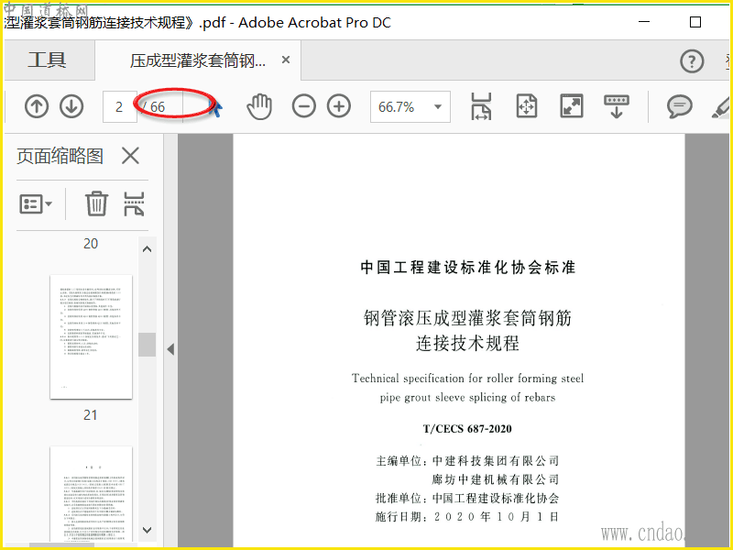This screenshot has width=733, height=550.
Task: Maximize the Acrobat window
Action: point(695,22)
